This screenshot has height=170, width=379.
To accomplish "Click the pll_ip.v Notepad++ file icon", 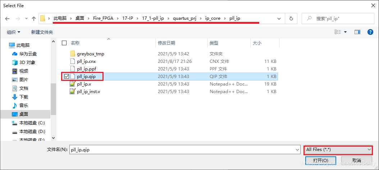I will 73,84.
